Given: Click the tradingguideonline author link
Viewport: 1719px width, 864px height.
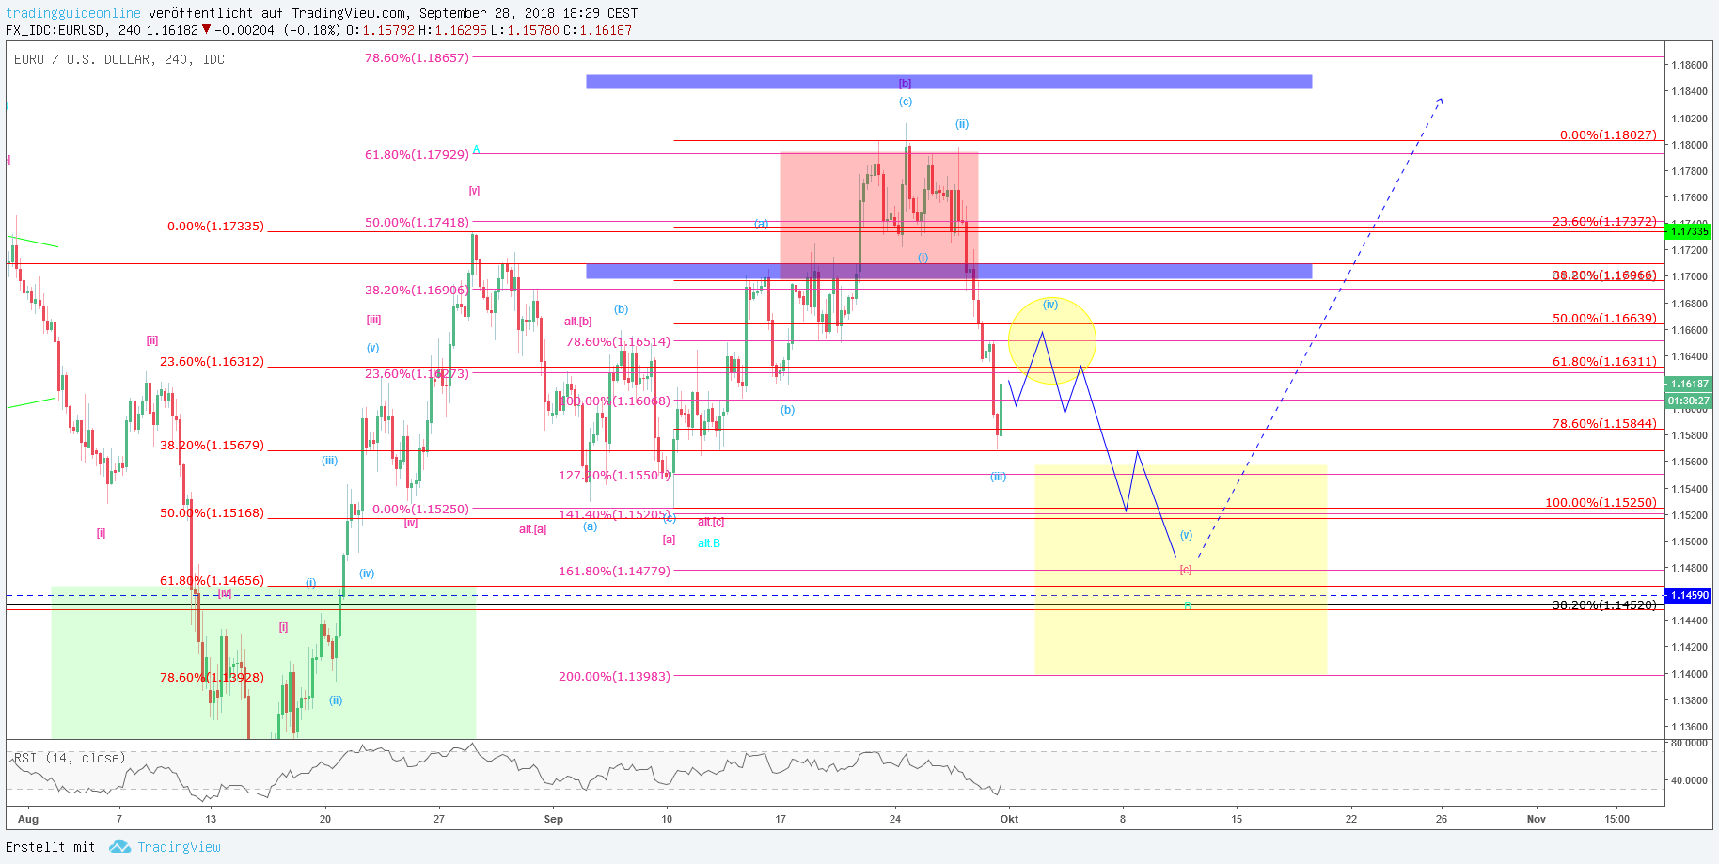Looking at the screenshot, I should tap(73, 13).
